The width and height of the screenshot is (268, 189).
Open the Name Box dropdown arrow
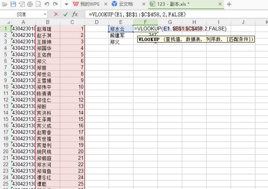point(45,14)
